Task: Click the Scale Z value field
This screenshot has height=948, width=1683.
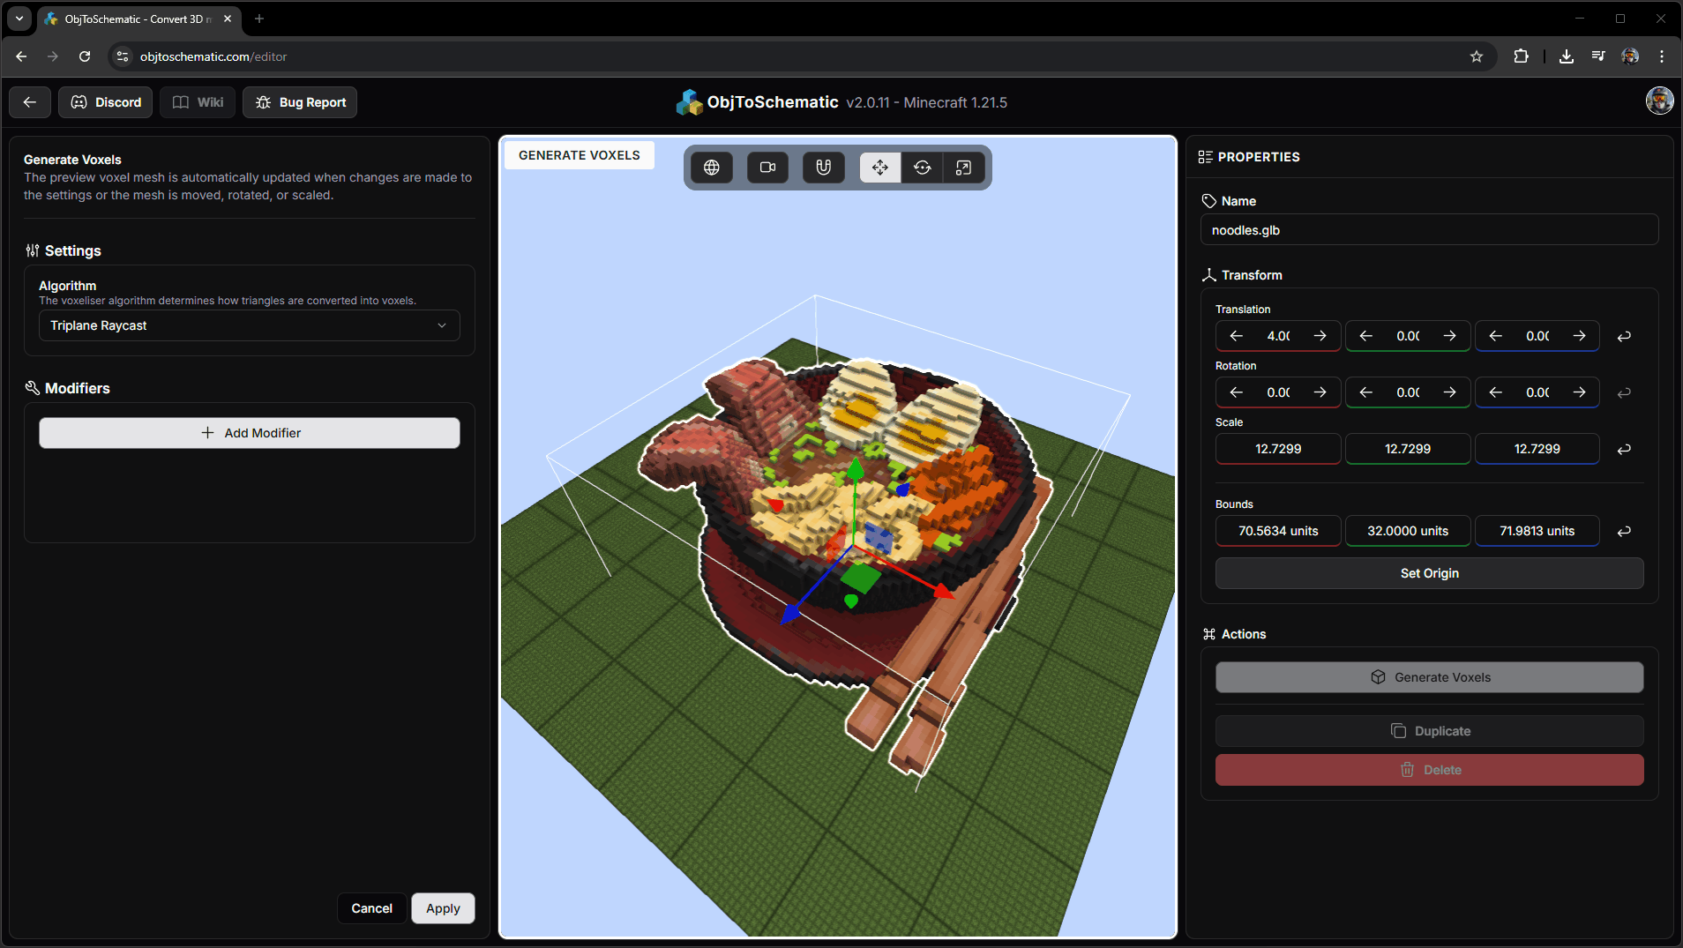Action: [1537, 449]
